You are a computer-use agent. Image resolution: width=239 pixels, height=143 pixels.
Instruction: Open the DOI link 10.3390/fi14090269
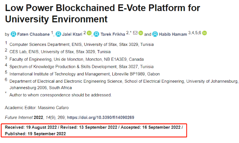point(101,117)
